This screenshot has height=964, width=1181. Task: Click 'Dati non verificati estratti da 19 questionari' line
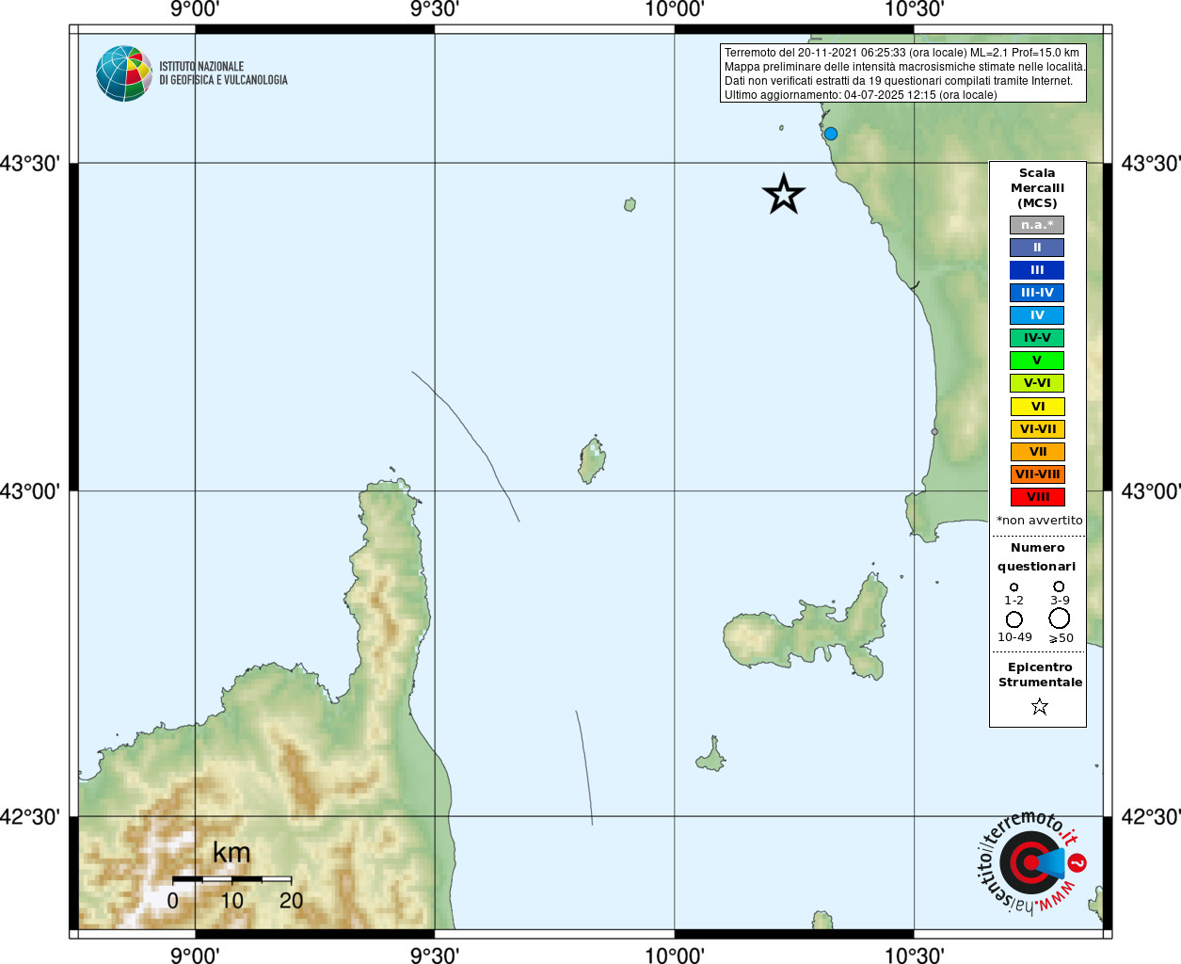pos(899,81)
